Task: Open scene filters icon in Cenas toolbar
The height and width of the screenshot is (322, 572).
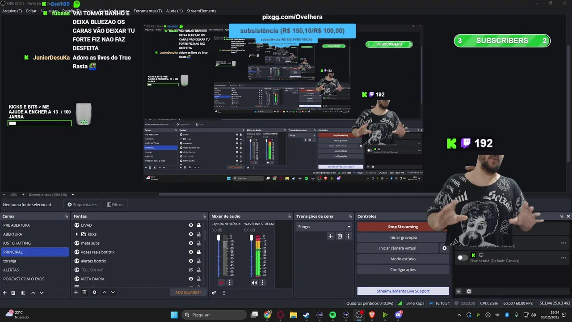Action: click(x=23, y=292)
